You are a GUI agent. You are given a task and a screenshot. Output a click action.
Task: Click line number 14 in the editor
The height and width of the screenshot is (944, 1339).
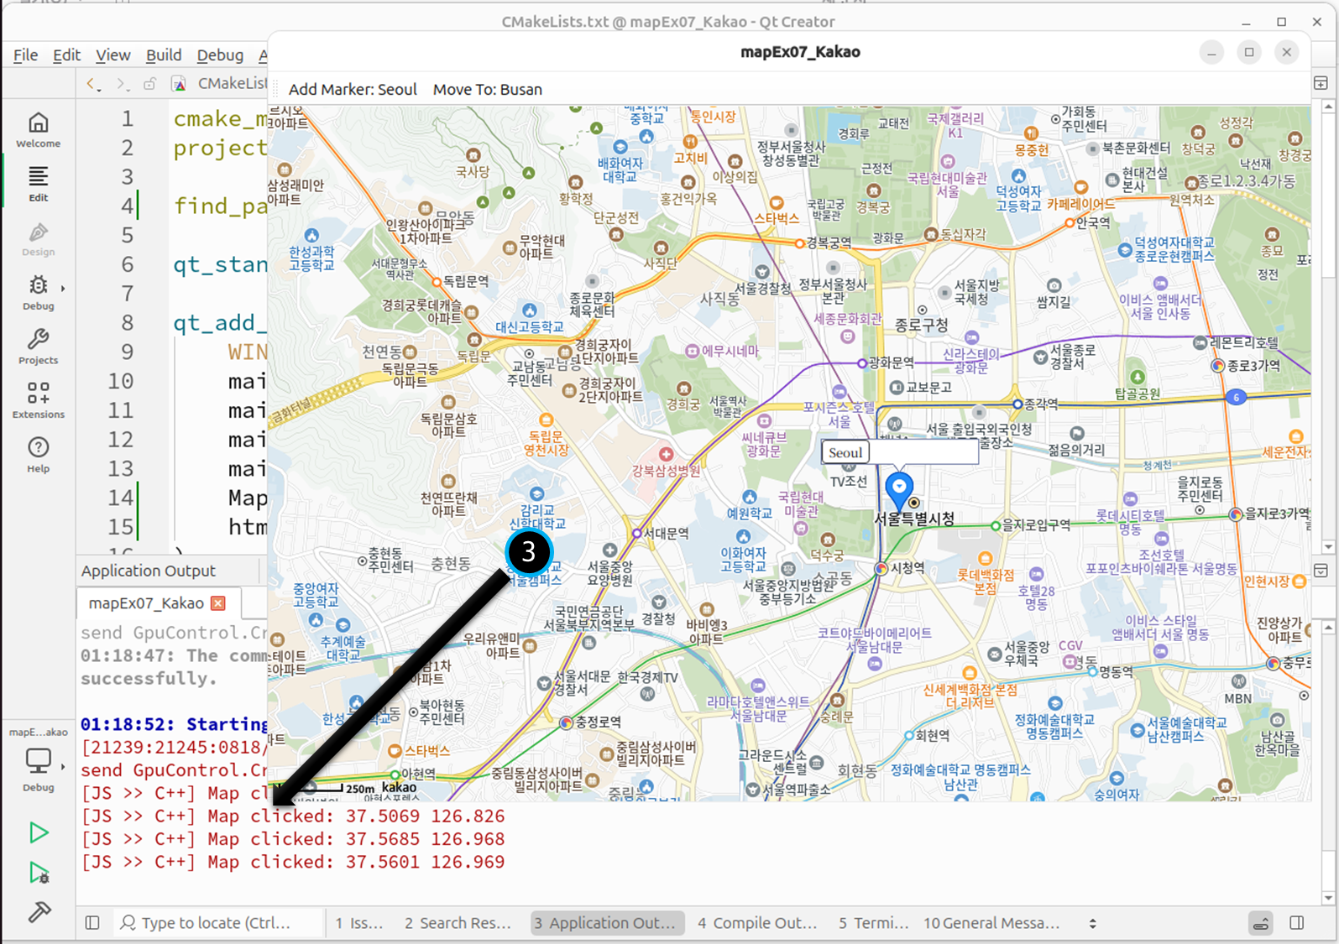coord(121,498)
